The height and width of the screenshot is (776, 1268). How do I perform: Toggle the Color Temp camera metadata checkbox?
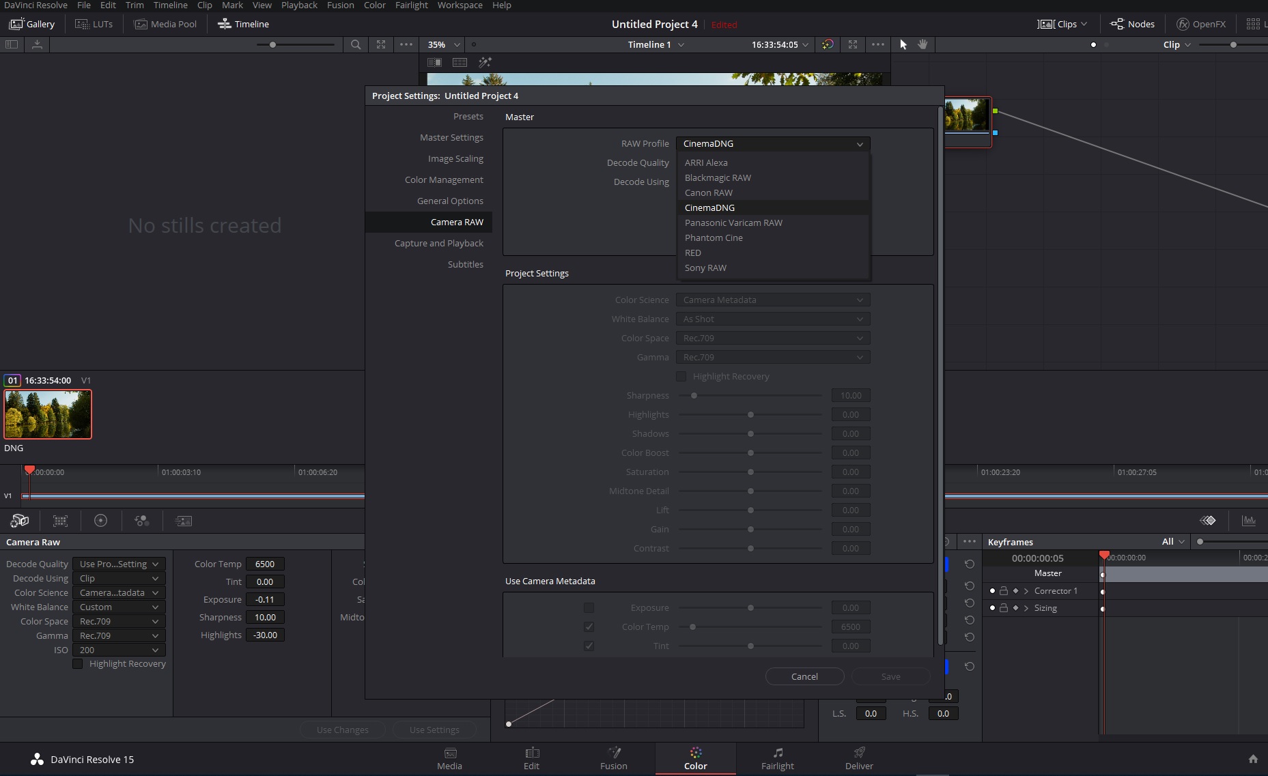tap(589, 627)
